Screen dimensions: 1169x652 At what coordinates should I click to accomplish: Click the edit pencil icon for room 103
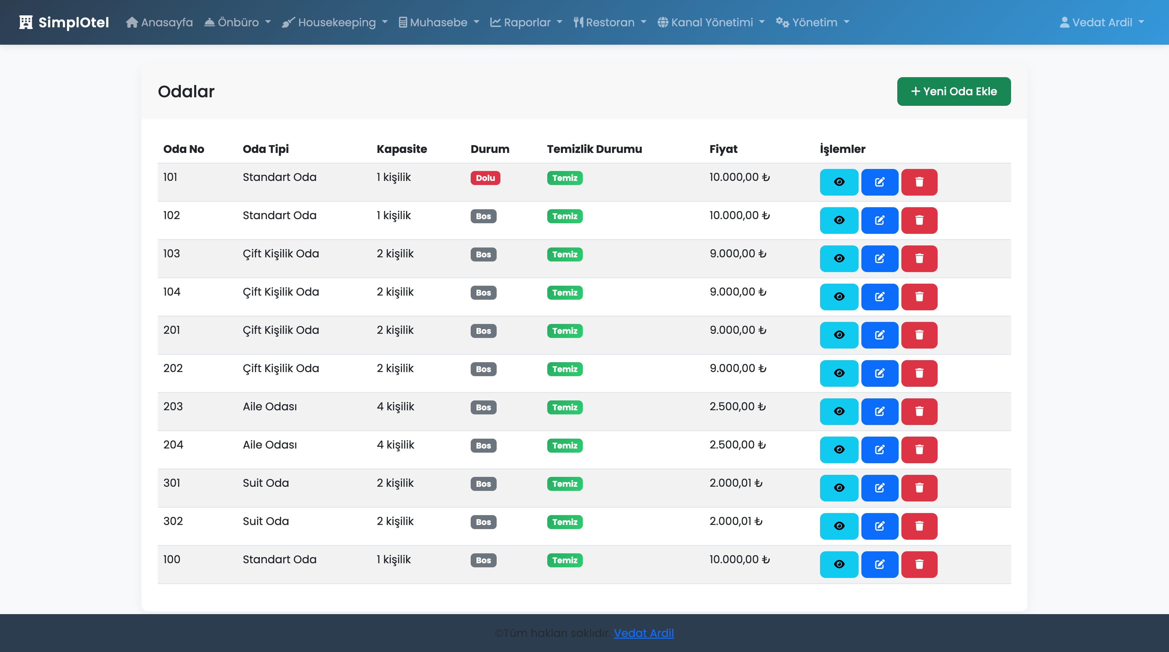coord(879,259)
